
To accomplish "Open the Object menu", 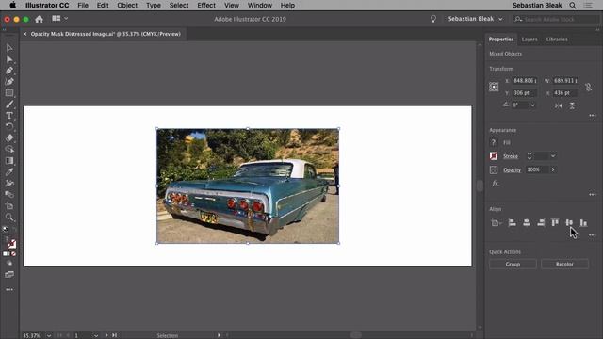I will click(127, 6).
